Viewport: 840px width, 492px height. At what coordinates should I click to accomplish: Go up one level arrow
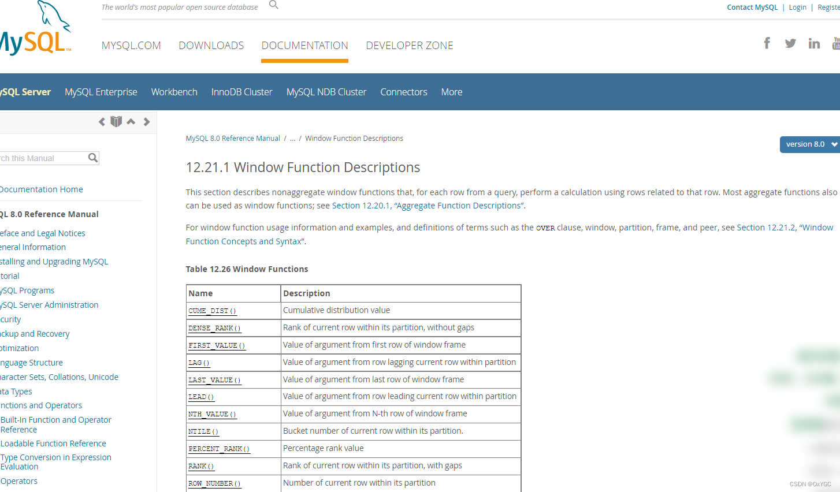pos(131,122)
